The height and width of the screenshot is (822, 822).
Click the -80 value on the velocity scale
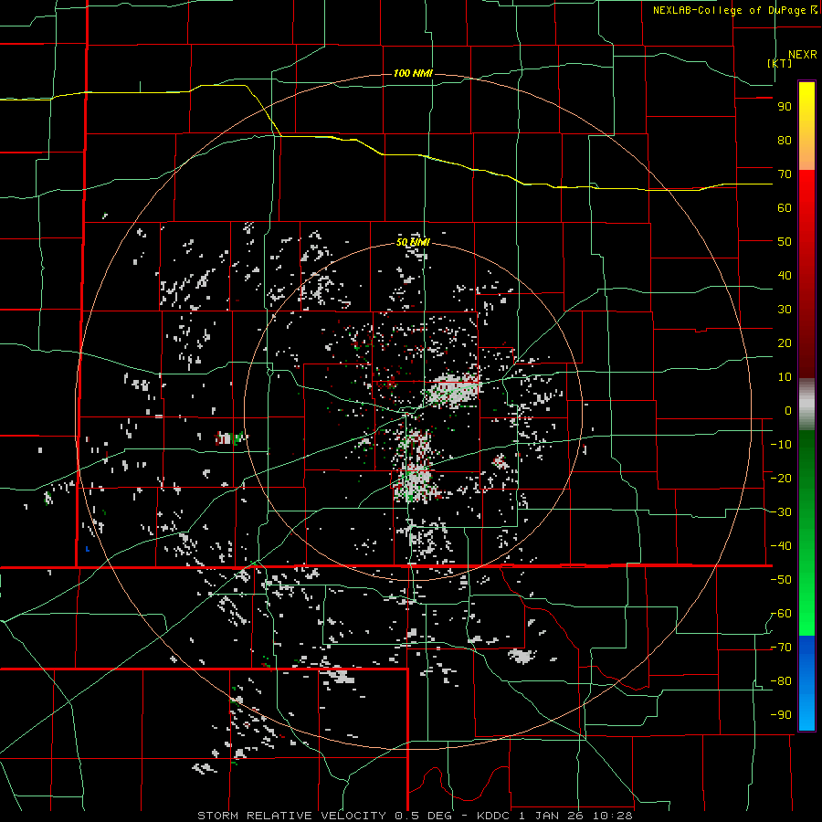tap(781, 681)
